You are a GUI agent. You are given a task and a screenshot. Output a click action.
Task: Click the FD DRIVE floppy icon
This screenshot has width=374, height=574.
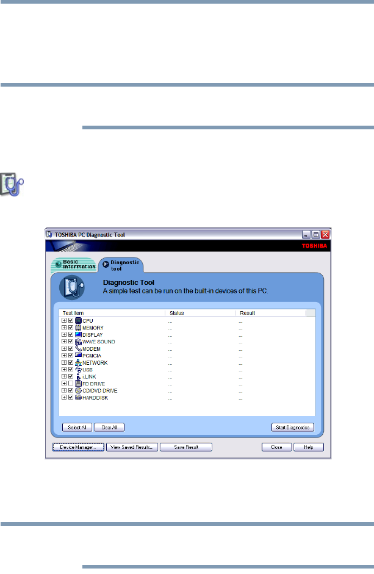[x=78, y=384]
